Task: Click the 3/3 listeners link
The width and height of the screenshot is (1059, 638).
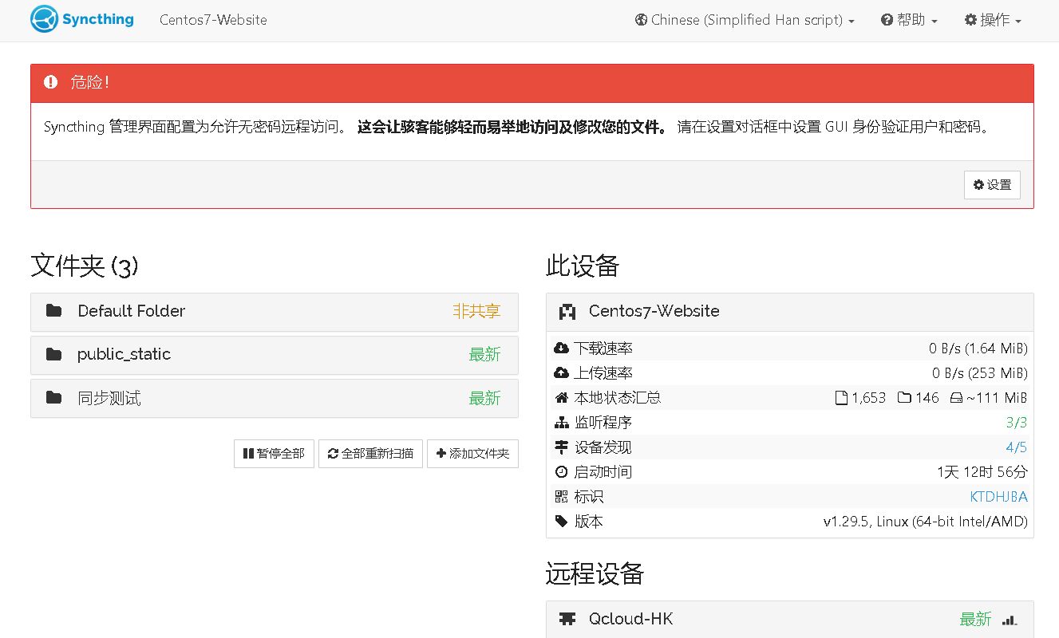Action: [1017, 423]
